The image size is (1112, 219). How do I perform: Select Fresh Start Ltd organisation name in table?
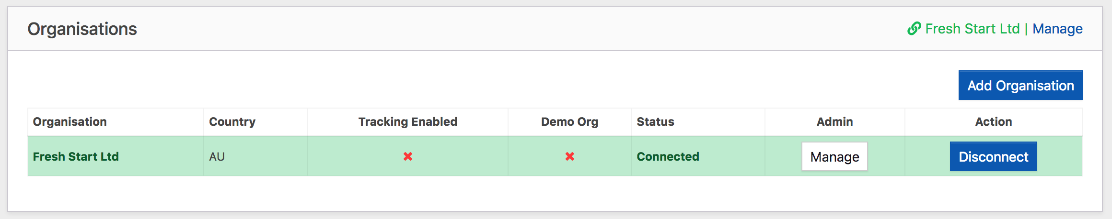coord(76,156)
